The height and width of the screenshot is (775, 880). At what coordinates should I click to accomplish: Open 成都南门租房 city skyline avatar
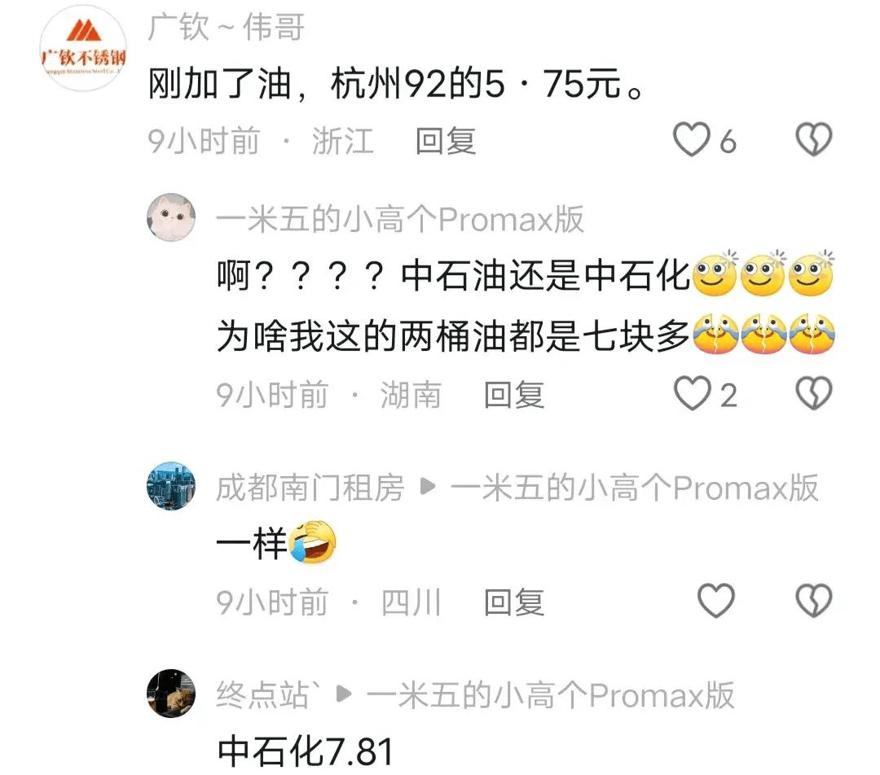171,486
